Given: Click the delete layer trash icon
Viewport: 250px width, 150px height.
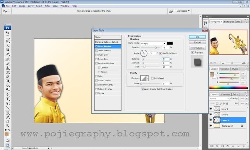Looking at the screenshot, I should (x=244, y=146).
